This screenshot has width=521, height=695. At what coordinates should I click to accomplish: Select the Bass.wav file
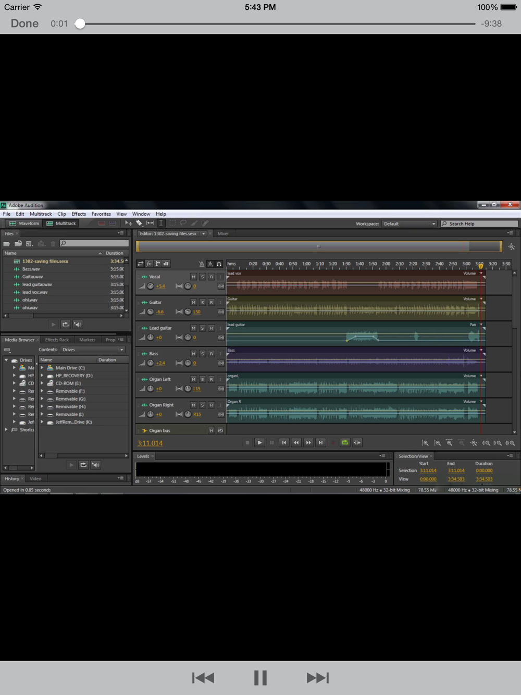[31, 269]
